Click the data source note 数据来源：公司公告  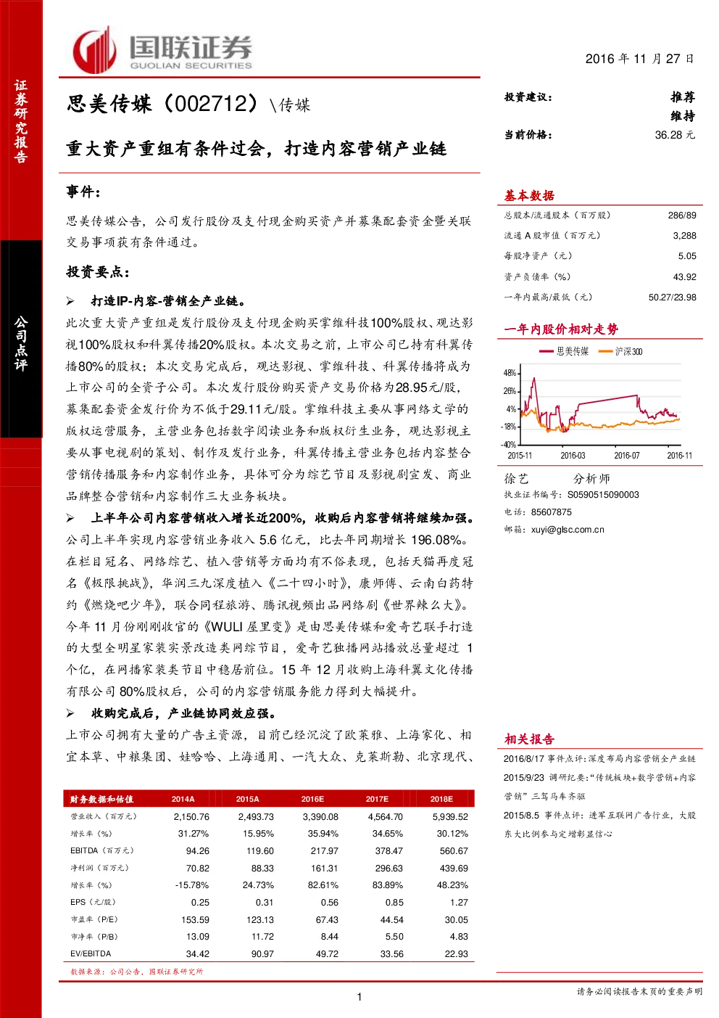click(136, 972)
